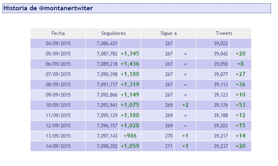Screen dimensions: 278x166
Task: Select the following count 270
Action: click(168, 136)
